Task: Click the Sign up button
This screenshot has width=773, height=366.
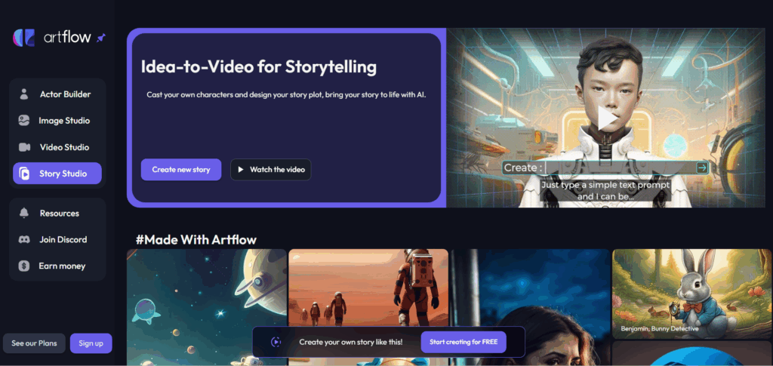Action: (x=91, y=343)
